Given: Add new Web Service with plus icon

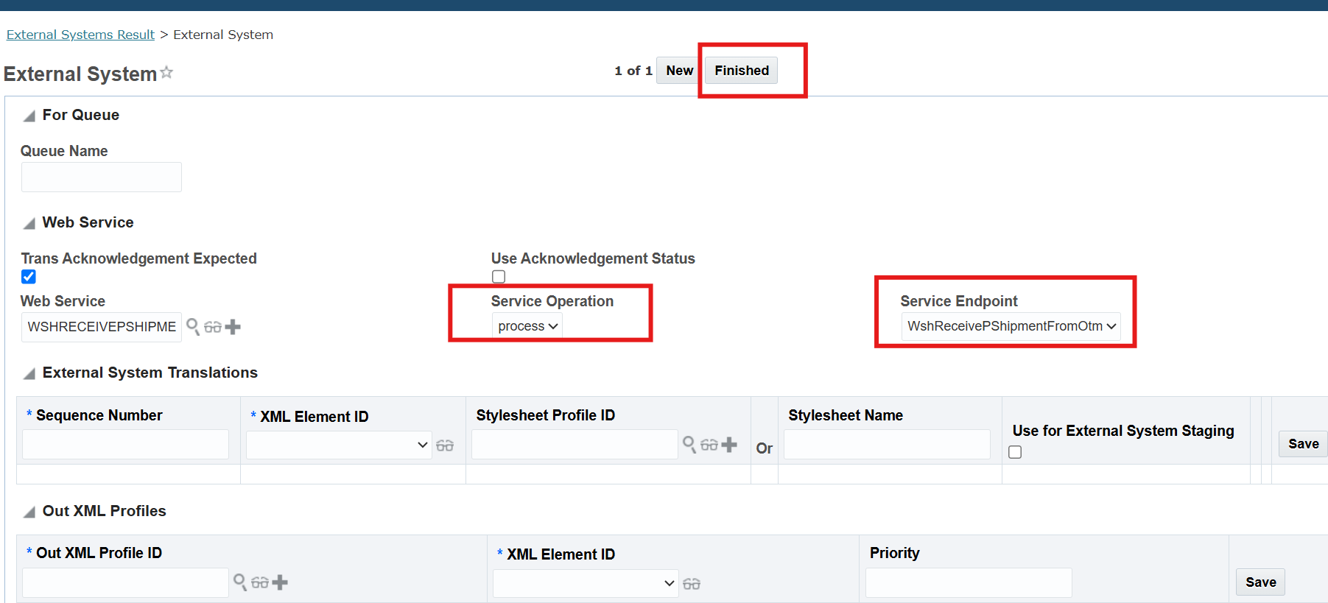Looking at the screenshot, I should click(233, 327).
